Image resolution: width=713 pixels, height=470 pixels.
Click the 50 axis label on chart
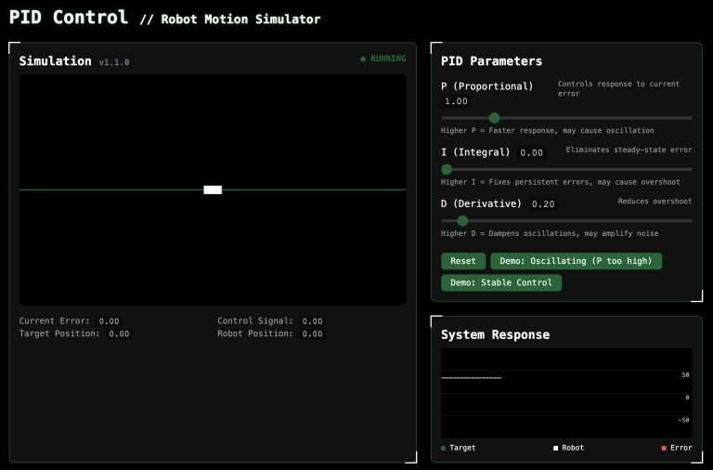pyautogui.click(x=685, y=375)
